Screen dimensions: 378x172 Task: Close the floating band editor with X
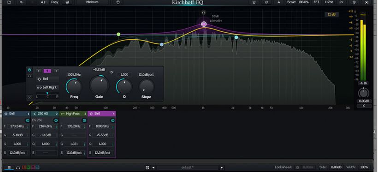(30, 97)
